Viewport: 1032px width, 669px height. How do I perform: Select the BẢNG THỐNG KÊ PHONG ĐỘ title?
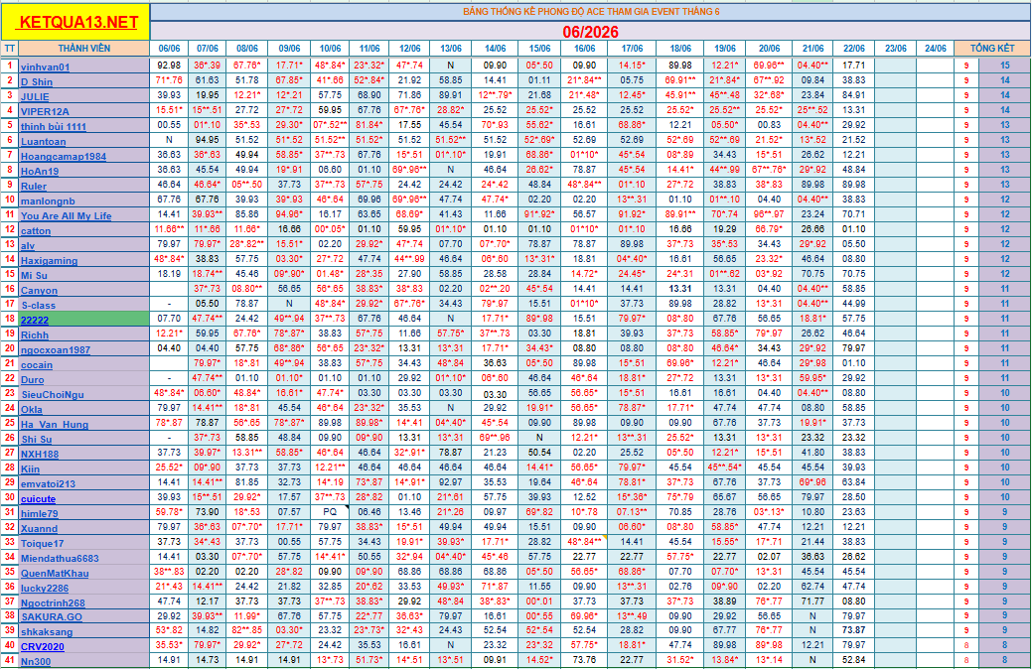click(x=590, y=12)
